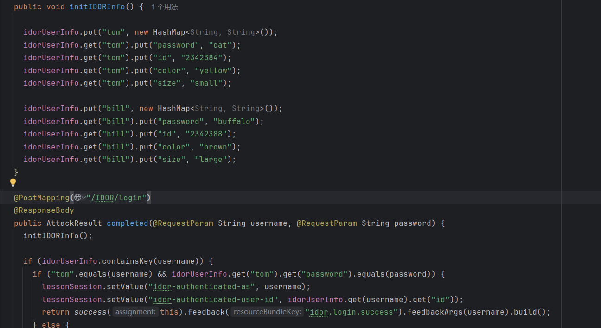
Task: Place cursor on the "completed" method name
Action: [128, 223]
